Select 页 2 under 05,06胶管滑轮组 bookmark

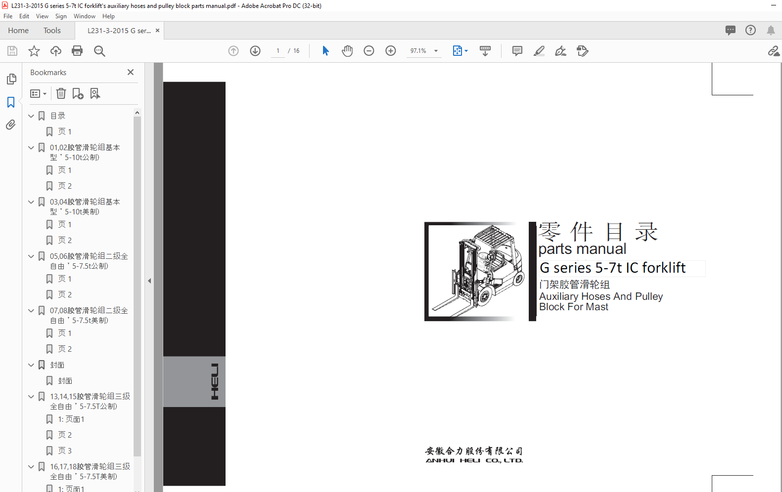(65, 294)
